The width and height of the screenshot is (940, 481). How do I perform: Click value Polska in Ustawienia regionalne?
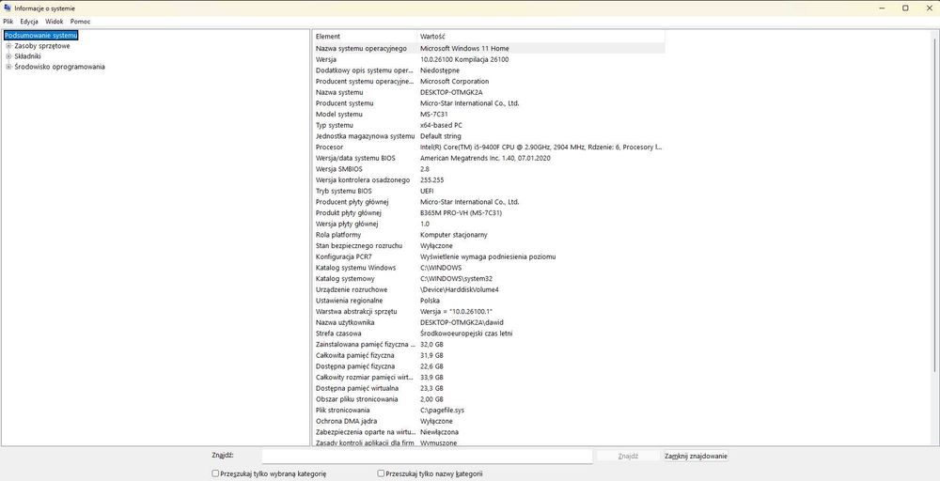(430, 301)
